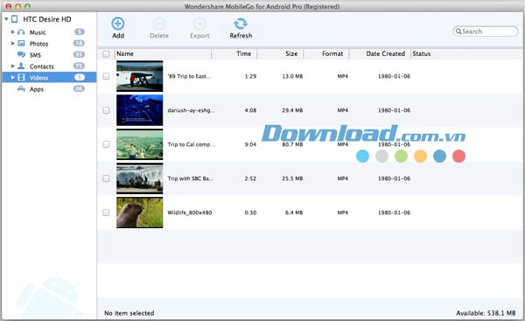
Task: Open the Wildlife_800x480 thumbnail
Action: [140, 213]
